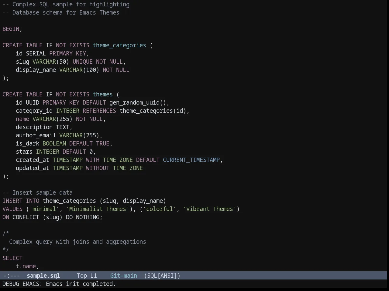Click the Top position indicator in mode line

click(82, 276)
